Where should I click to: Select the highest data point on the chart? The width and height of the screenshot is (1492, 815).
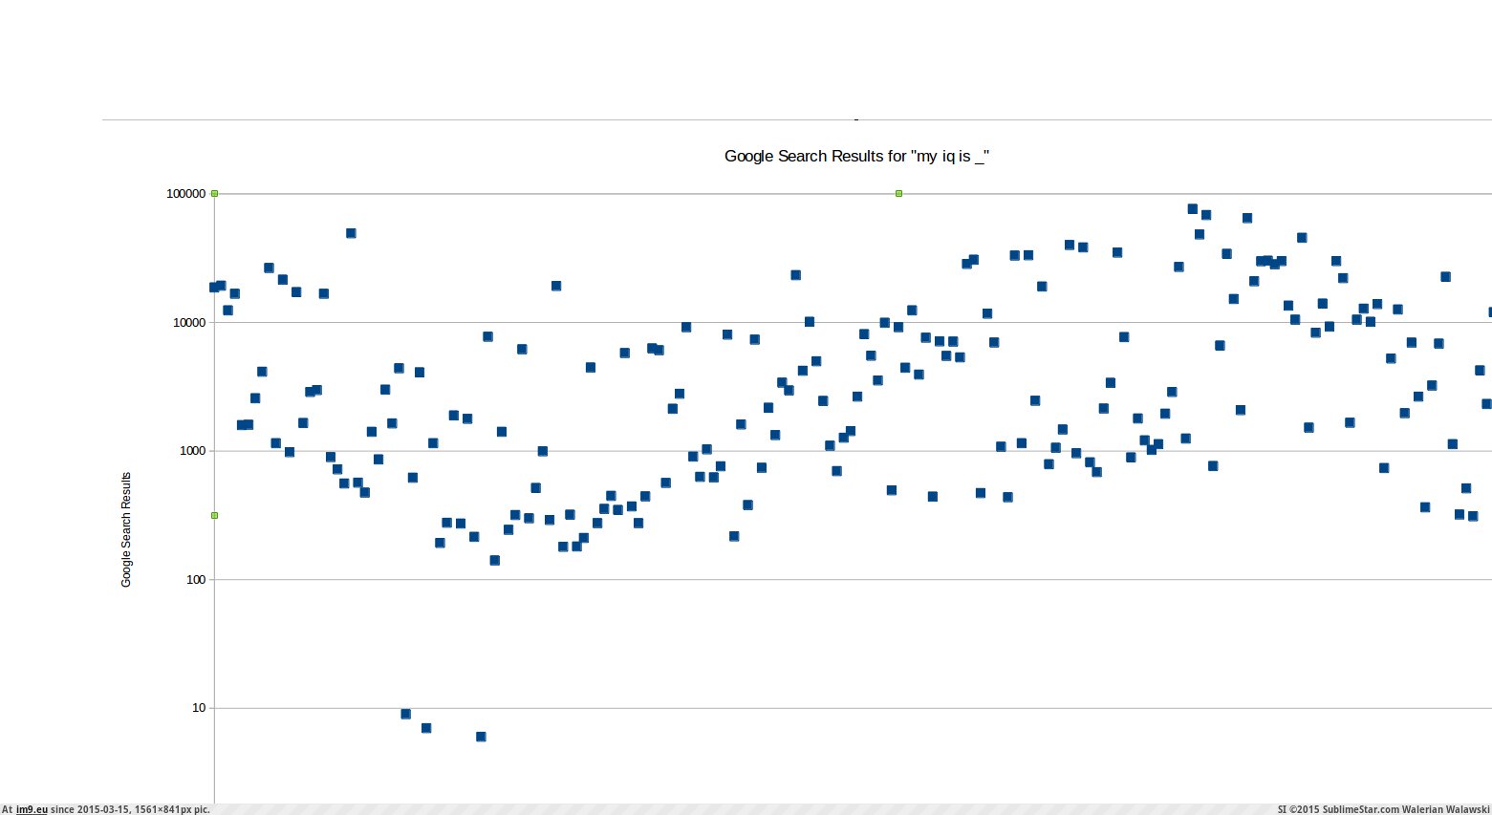coord(1192,208)
